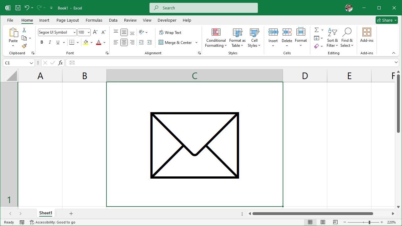Open the font name dropdown

coord(74,32)
